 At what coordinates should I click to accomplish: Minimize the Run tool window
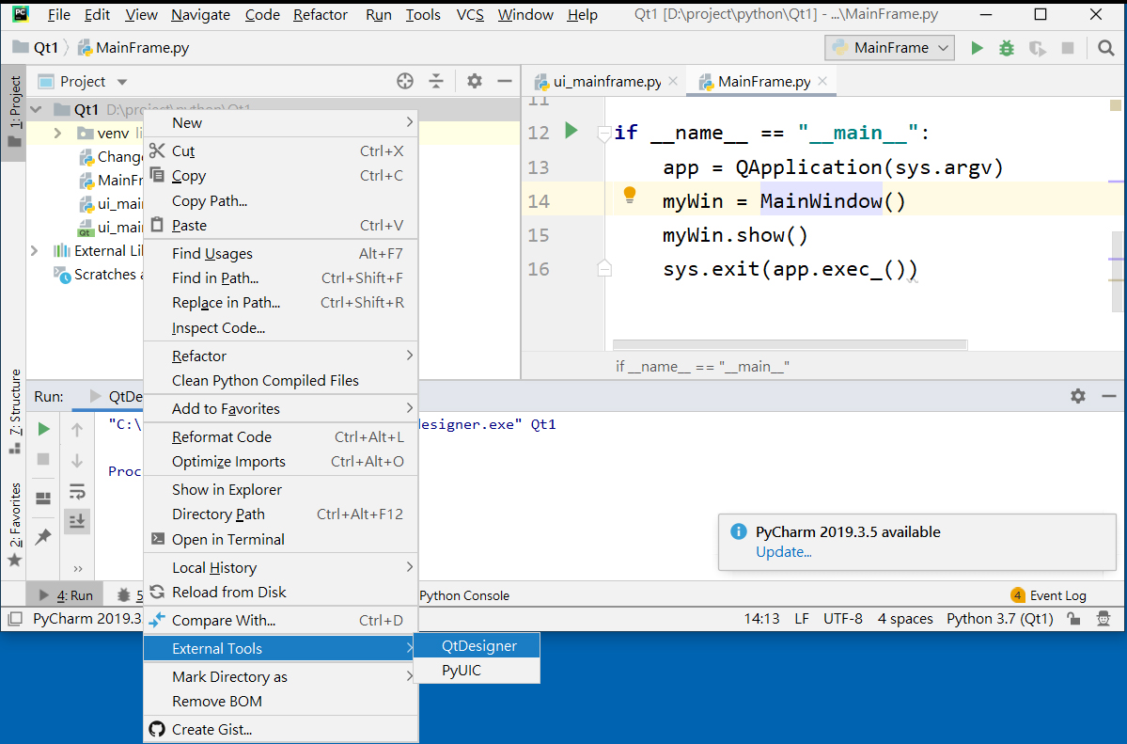click(x=1108, y=396)
